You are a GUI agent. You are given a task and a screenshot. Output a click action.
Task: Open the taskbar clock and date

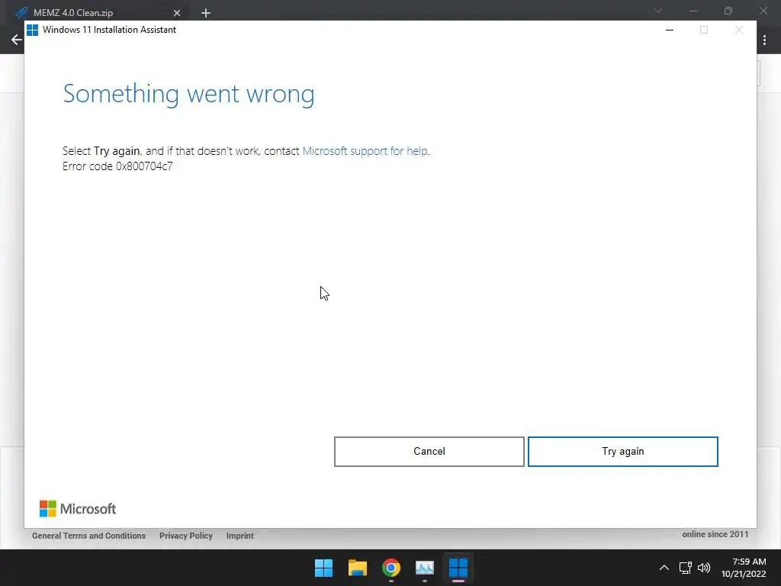[744, 568]
